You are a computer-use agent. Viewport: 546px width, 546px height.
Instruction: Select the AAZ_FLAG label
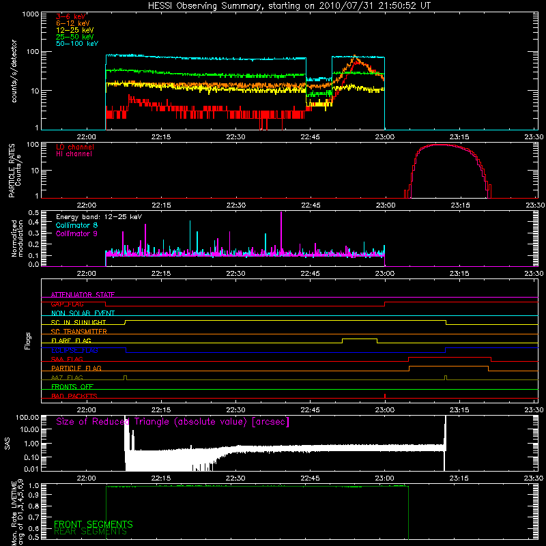67,377
